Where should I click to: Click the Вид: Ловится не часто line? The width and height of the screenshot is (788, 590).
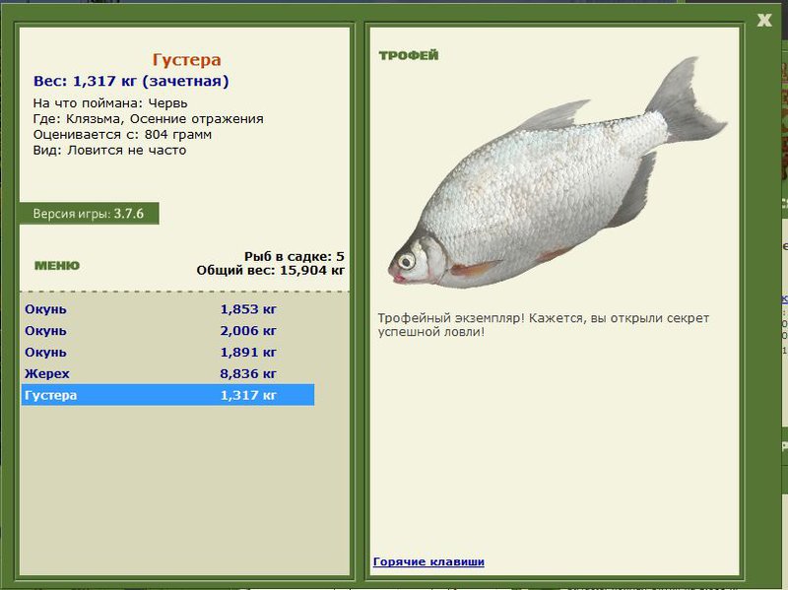(x=109, y=151)
